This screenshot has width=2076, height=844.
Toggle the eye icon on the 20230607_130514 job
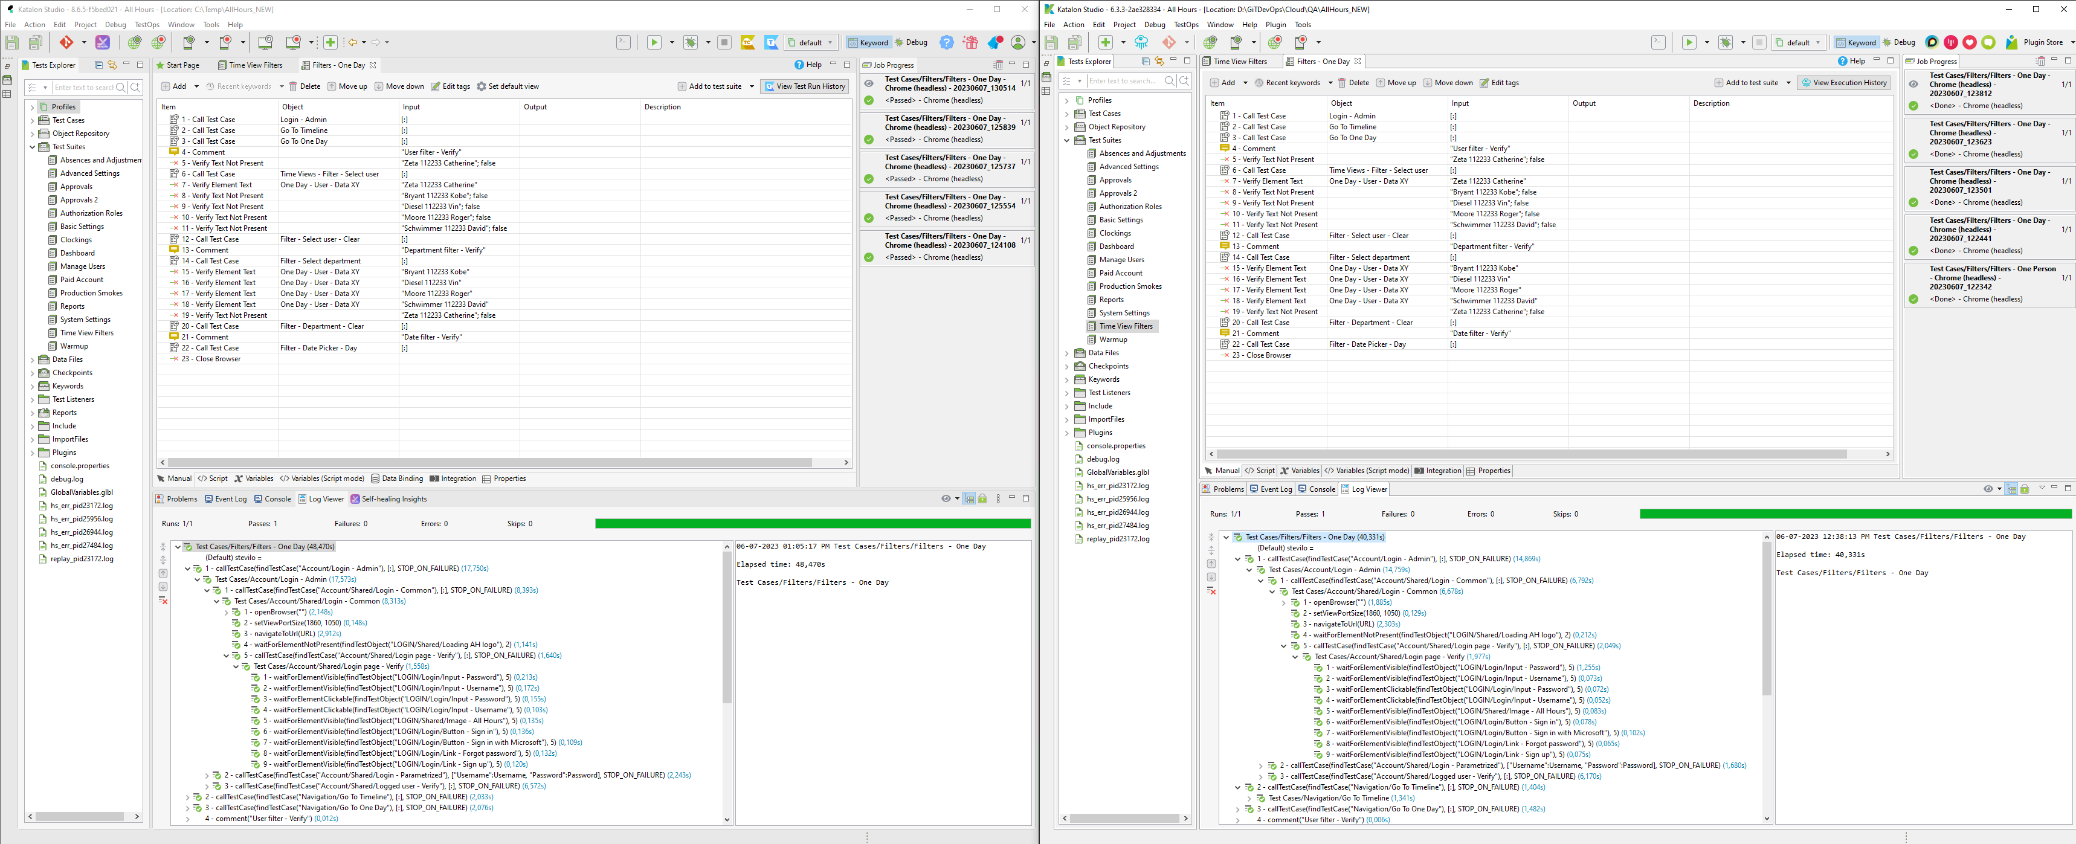tap(869, 83)
